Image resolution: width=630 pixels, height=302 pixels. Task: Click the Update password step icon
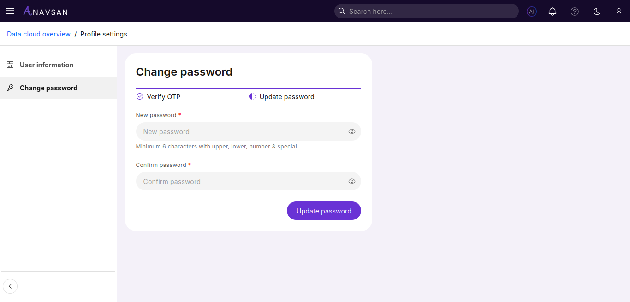[x=252, y=96]
